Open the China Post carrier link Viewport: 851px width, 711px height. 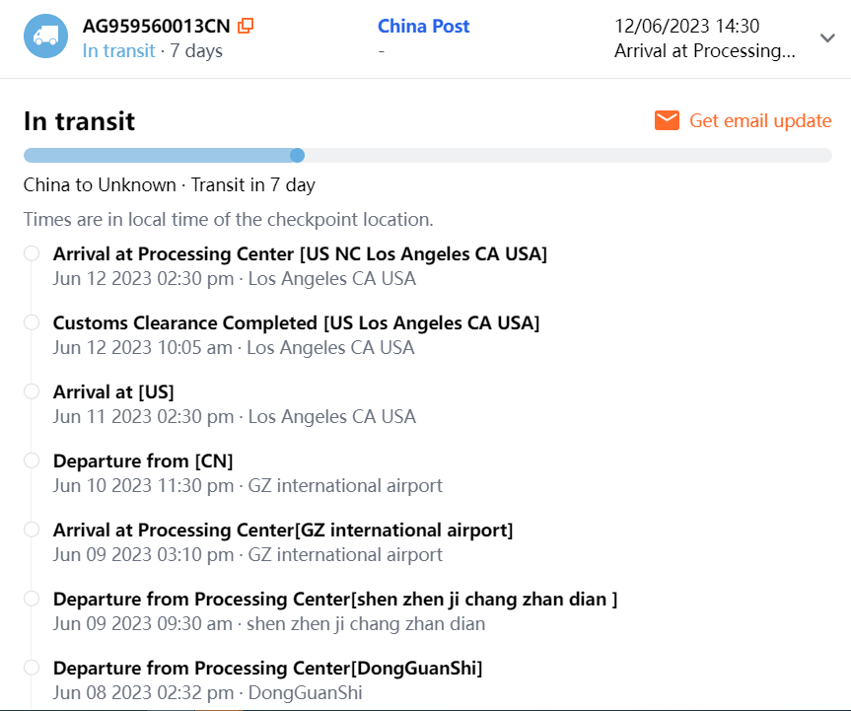(424, 27)
